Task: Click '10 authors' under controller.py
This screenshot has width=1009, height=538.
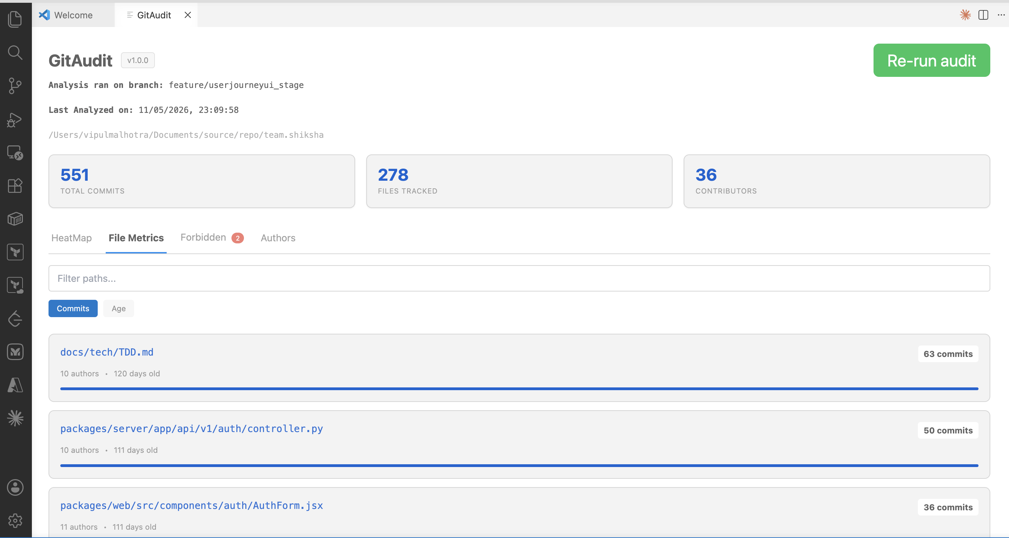Action: pos(79,450)
